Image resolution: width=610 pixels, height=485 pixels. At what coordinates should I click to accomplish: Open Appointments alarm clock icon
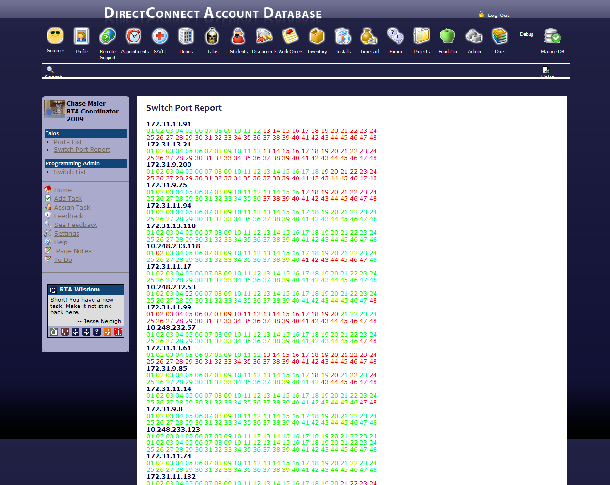coord(134,36)
